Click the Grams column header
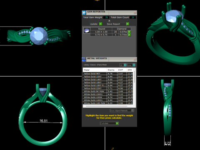Image resolution: width=200 pixels, height=150 pixels. (112, 70)
